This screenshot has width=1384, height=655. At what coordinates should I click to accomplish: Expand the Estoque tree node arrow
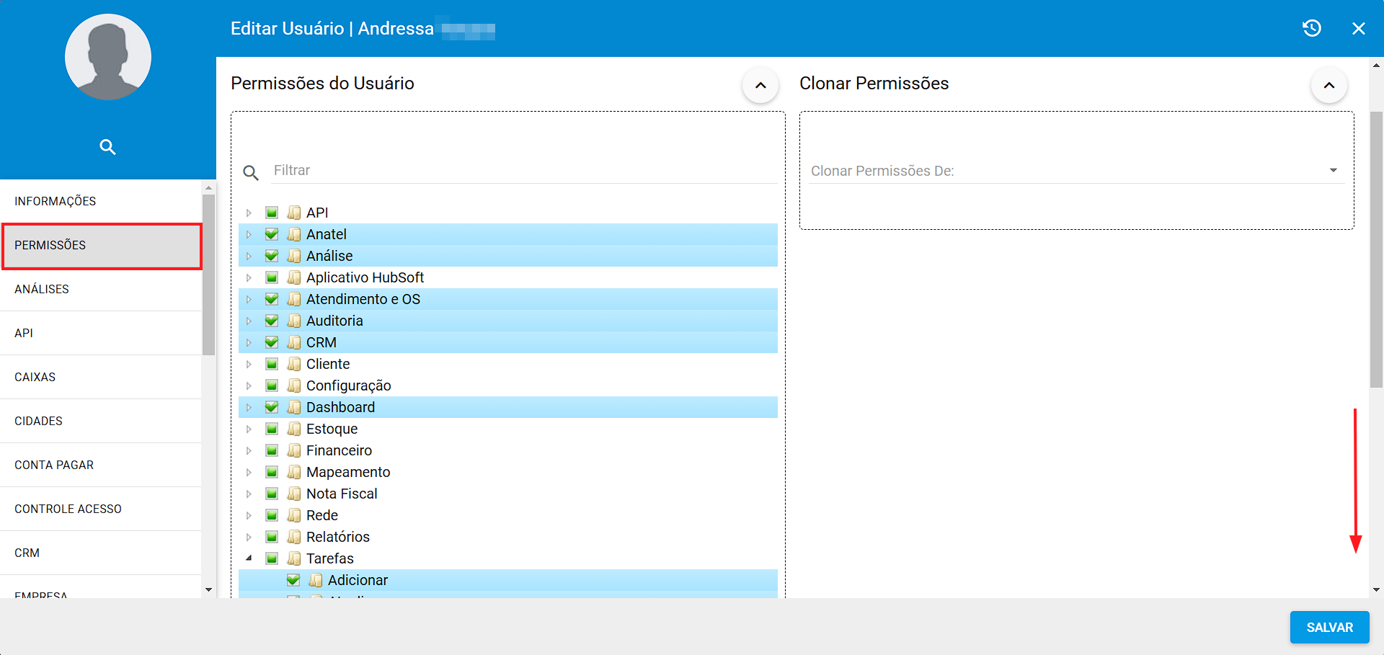pos(249,429)
